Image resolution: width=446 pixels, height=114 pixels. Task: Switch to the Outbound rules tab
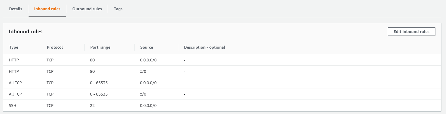(x=87, y=9)
